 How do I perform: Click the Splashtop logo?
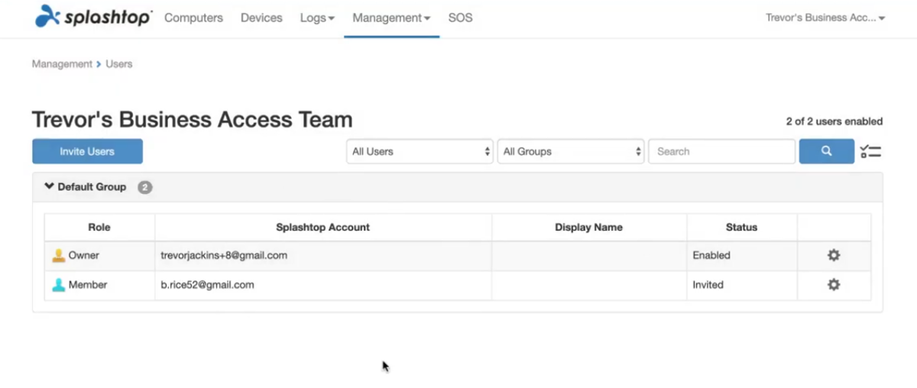tap(93, 17)
